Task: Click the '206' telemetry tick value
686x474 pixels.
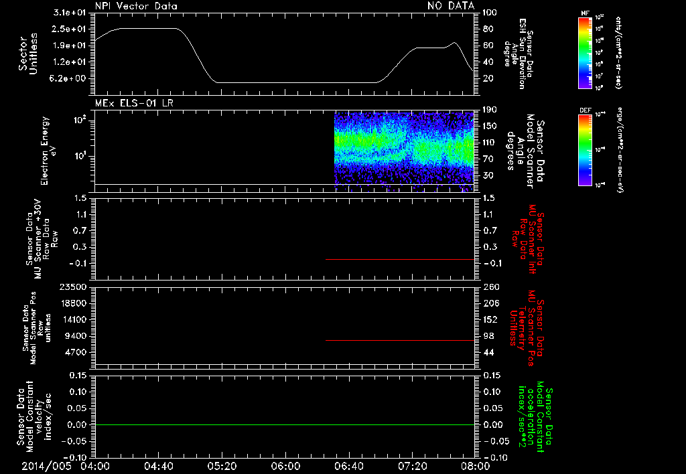Action: click(x=490, y=303)
